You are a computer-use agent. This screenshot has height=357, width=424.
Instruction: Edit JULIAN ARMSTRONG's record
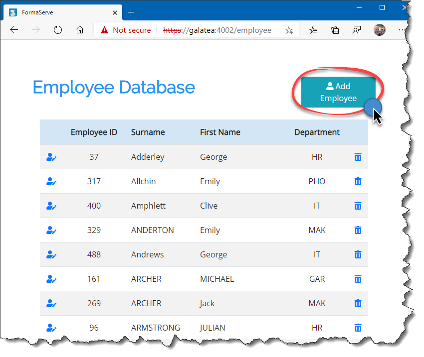51,328
